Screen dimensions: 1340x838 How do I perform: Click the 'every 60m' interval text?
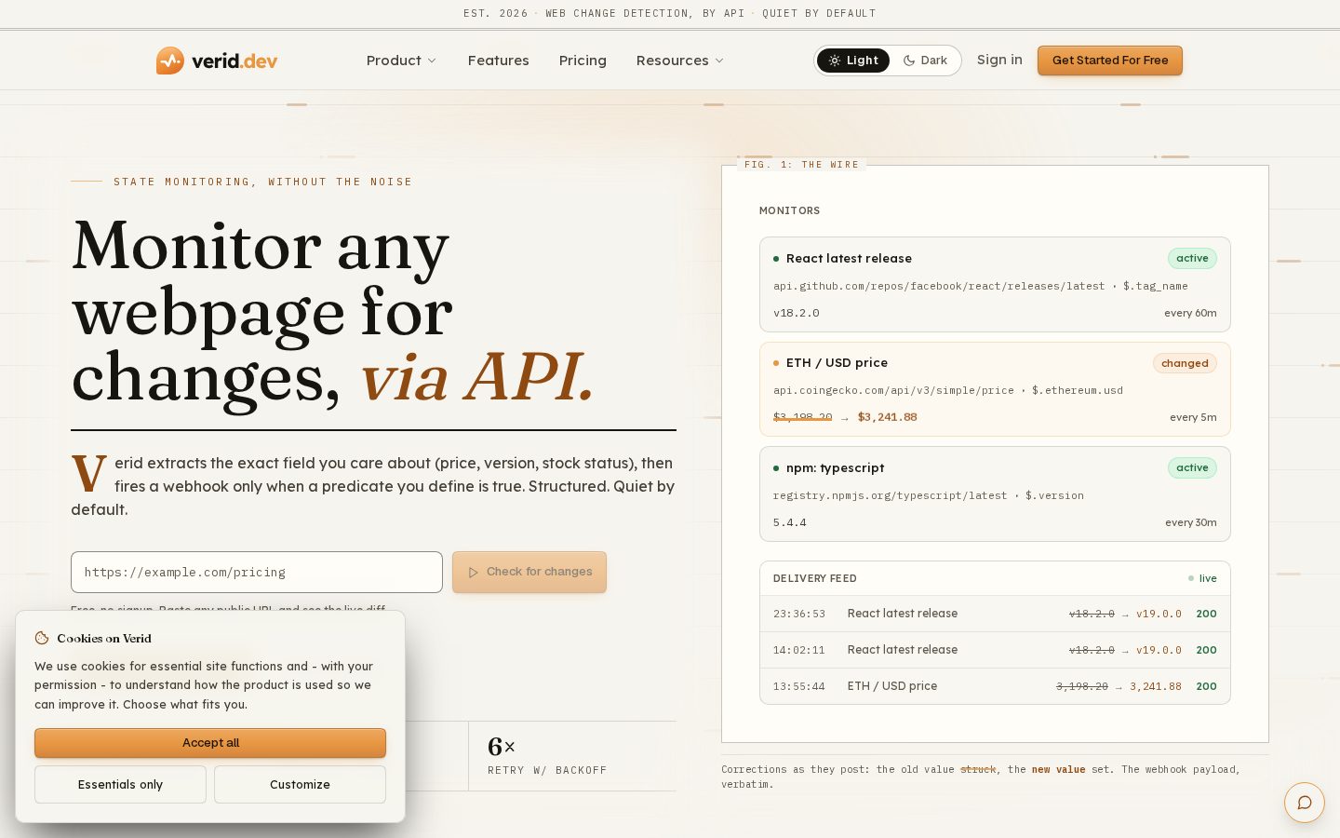[x=1190, y=313]
